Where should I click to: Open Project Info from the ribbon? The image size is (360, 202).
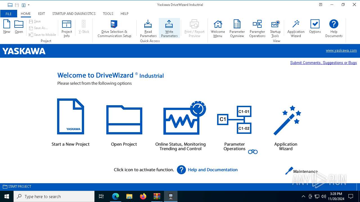pyautogui.click(x=67, y=28)
